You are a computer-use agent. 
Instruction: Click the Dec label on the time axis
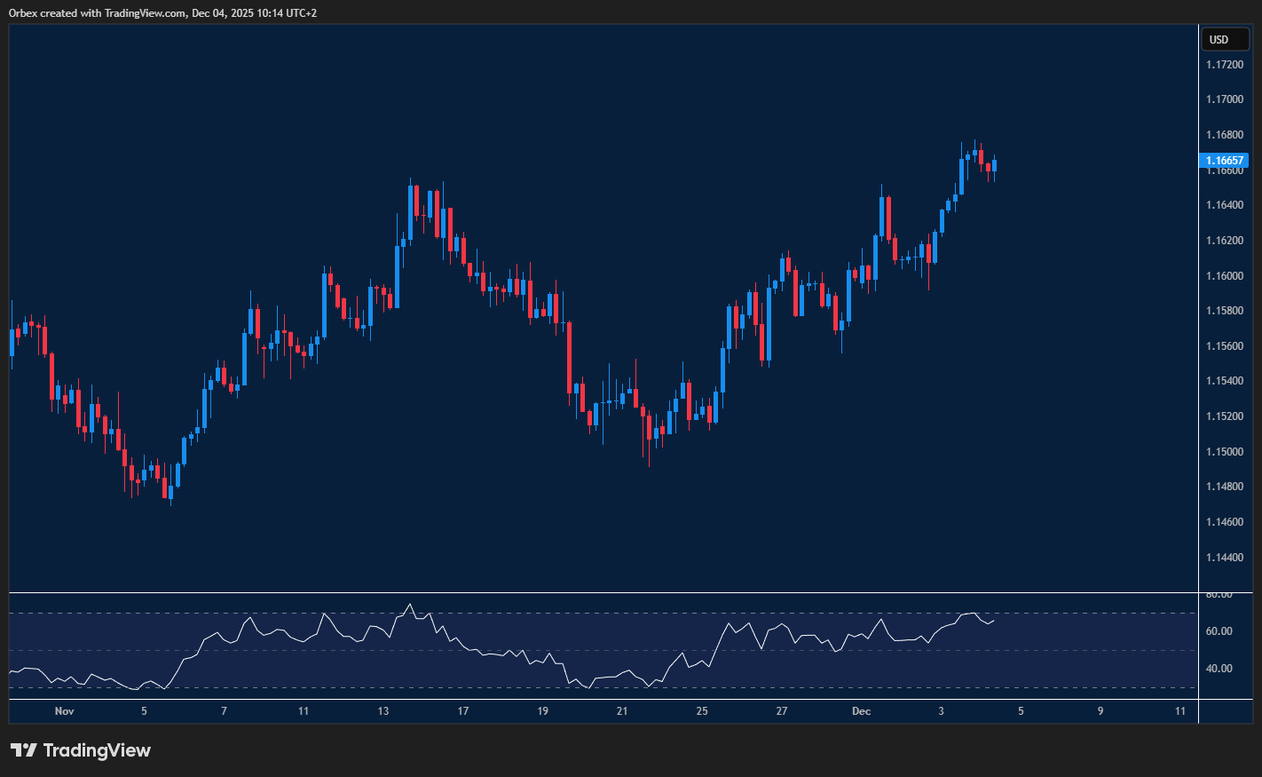(x=860, y=710)
